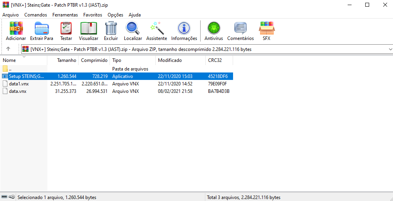Viewport: 393px width, 201px height.
Task: Open archive Comentários
Action: click(x=240, y=28)
